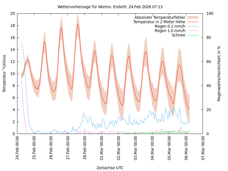This screenshot has height=171, width=228.
Task: Click the left axis tick value 20
Action: [x=13, y=13]
